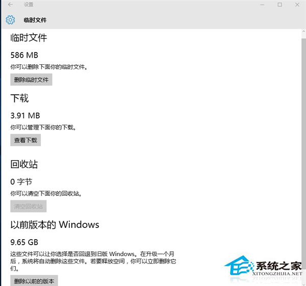Minimize the 设置 window

pos(262,5)
